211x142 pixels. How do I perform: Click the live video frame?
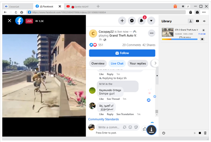(44, 76)
